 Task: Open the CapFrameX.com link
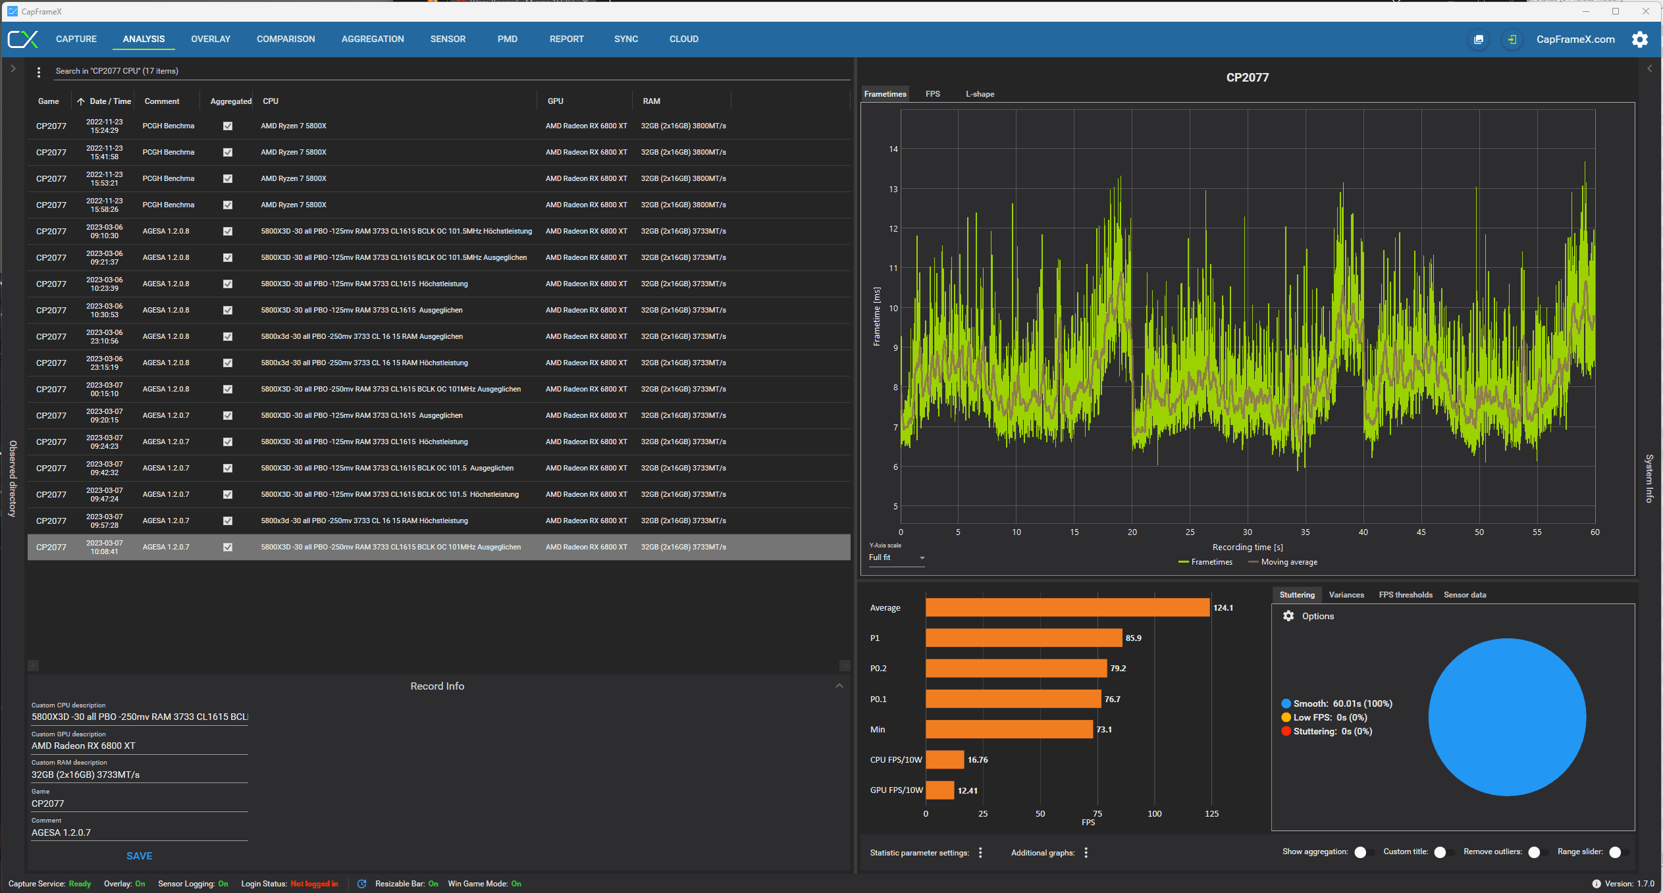point(1575,39)
